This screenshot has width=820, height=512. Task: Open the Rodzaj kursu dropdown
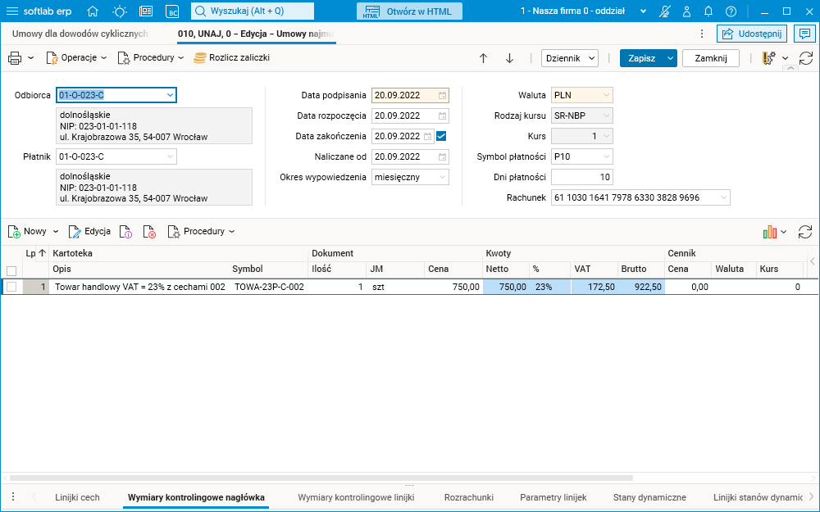click(x=606, y=116)
